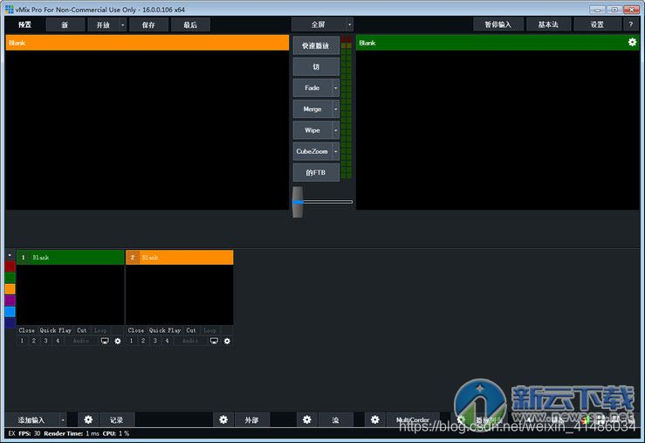Click the question mark help button

pos(631,24)
